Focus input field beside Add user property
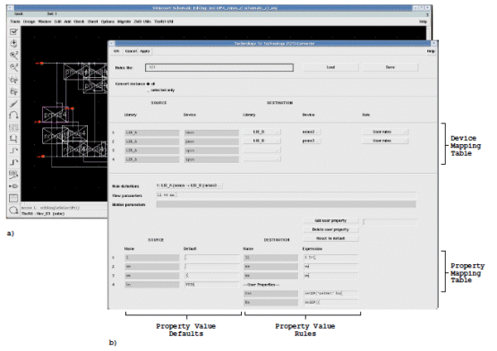 tap(390, 222)
